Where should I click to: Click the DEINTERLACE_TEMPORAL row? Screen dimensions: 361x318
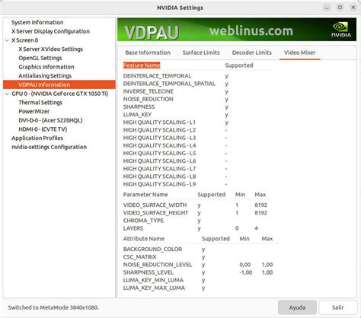(x=157, y=76)
